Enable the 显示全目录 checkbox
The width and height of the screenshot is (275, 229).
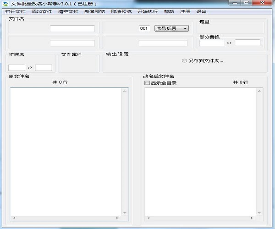pos(147,83)
